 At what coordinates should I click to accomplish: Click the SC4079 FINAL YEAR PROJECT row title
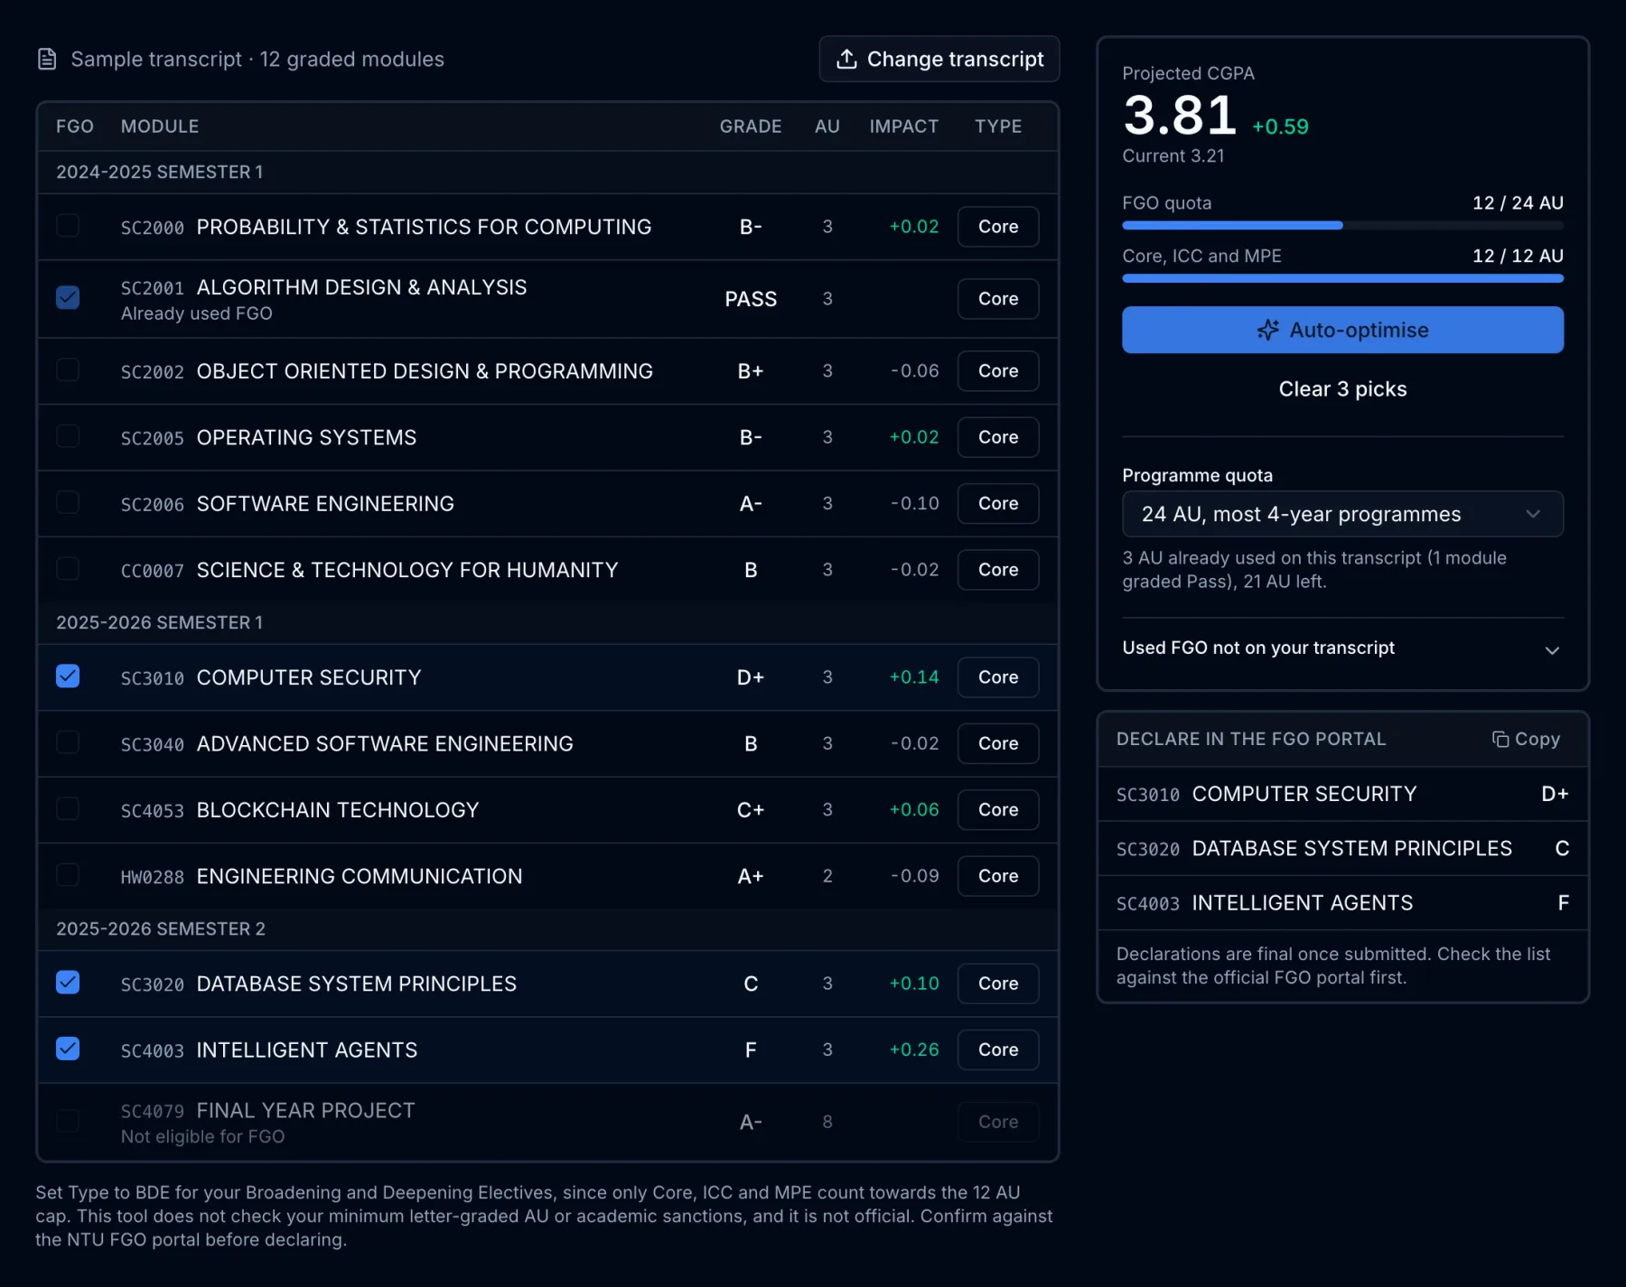click(305, 1110)
